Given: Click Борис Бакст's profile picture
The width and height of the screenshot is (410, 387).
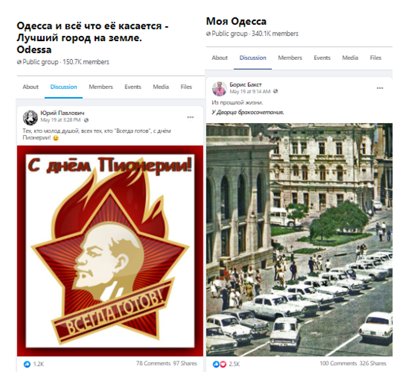Looking at the screenshot, I should 219,88.
